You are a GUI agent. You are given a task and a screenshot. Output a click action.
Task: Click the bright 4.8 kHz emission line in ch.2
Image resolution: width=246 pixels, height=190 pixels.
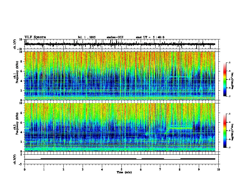click(x=181, y=128)
